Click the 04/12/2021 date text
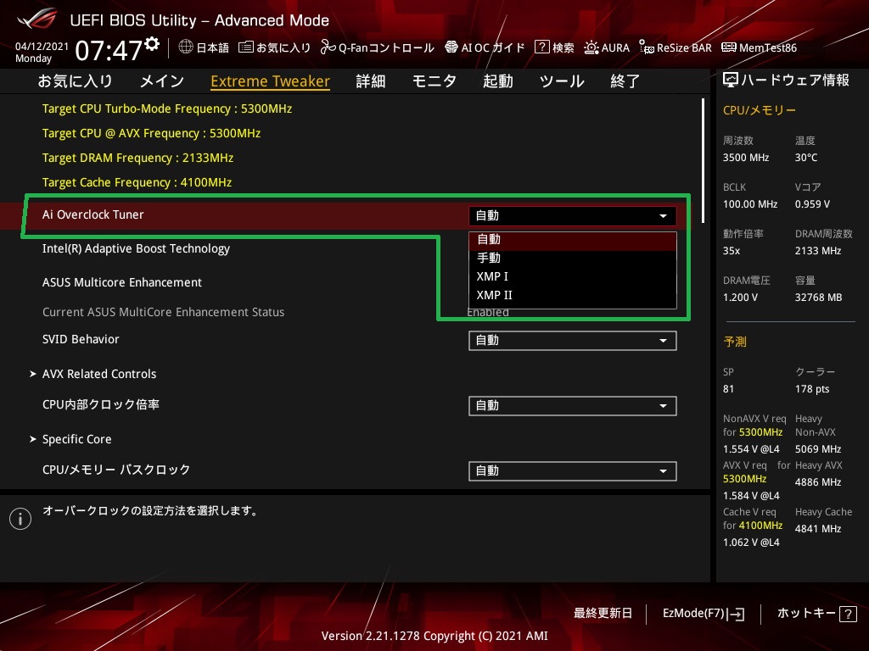Viewport: 869px width, 651px height. (42, 47)
